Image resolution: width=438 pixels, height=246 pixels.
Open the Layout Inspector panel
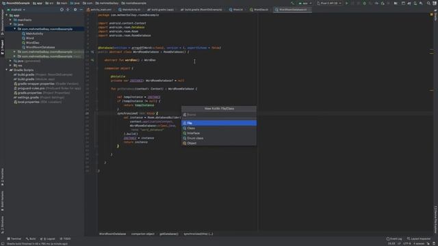click(x=419, y=238)
